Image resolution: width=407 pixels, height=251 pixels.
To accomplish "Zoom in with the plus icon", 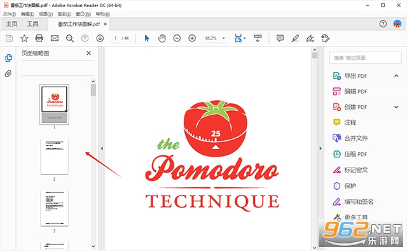I will 192,38.
